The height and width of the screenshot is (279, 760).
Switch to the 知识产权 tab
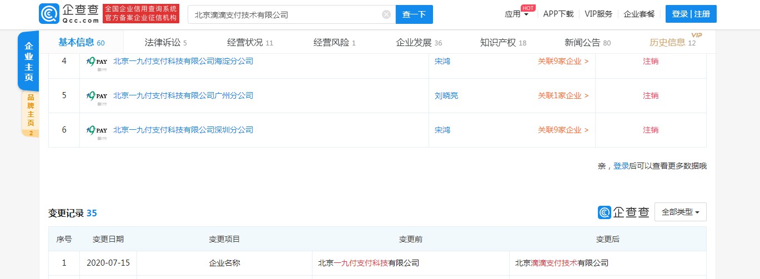click(503, 43)
